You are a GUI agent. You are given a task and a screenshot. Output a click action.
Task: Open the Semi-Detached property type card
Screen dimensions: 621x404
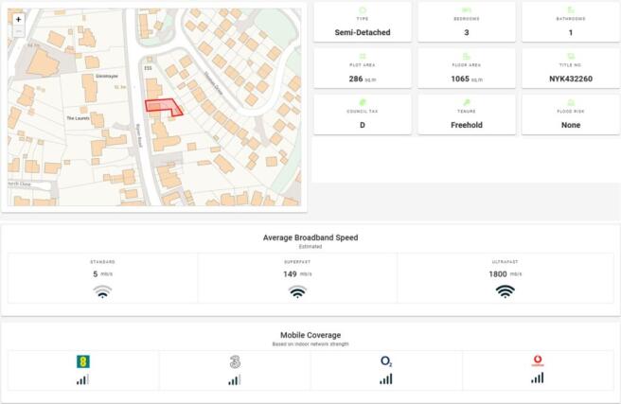point(363,23)
